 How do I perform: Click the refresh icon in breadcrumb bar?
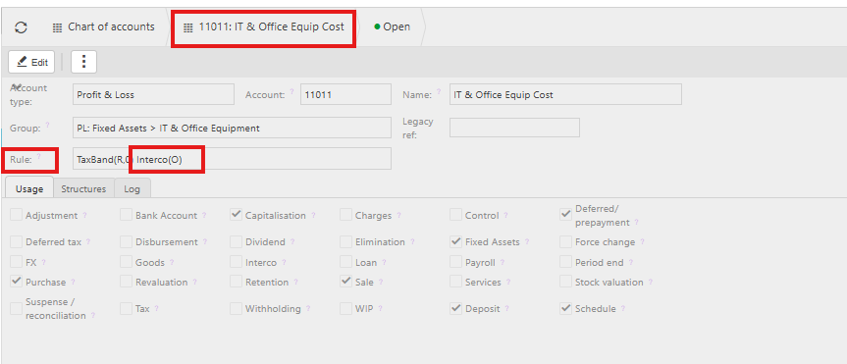(x=21, y=27)
